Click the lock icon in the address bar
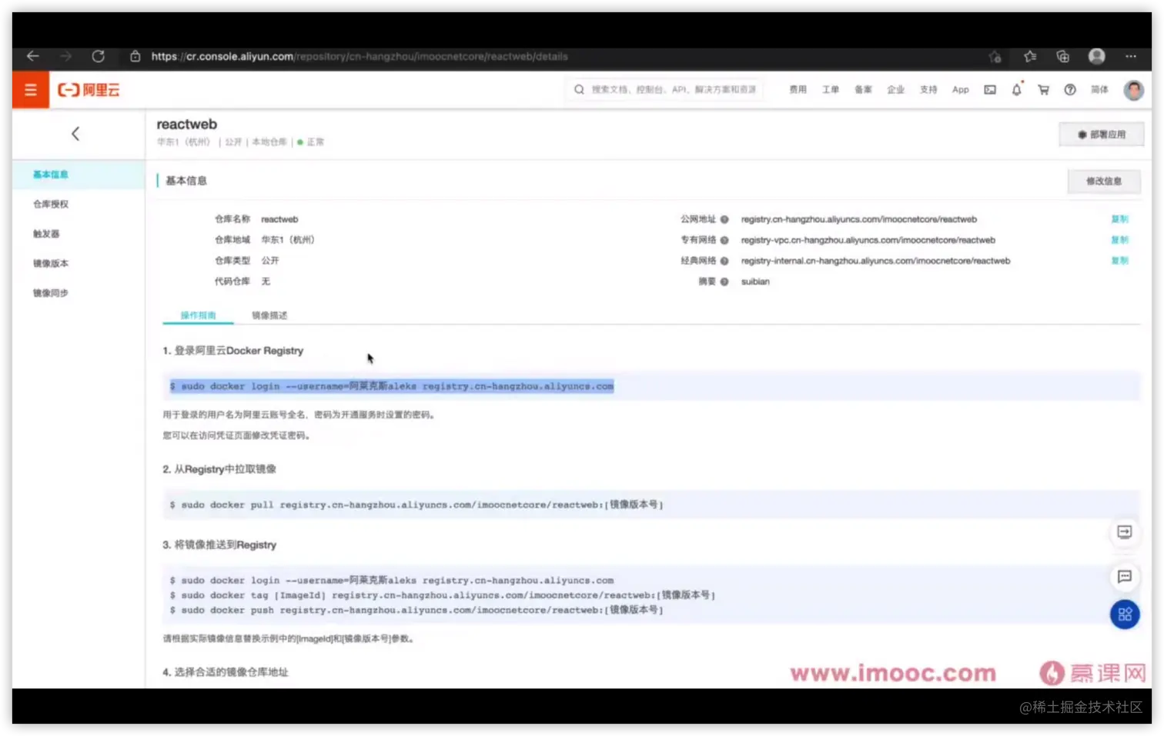This screenshot has width=1164, height=736. click(x=135, y=56)
